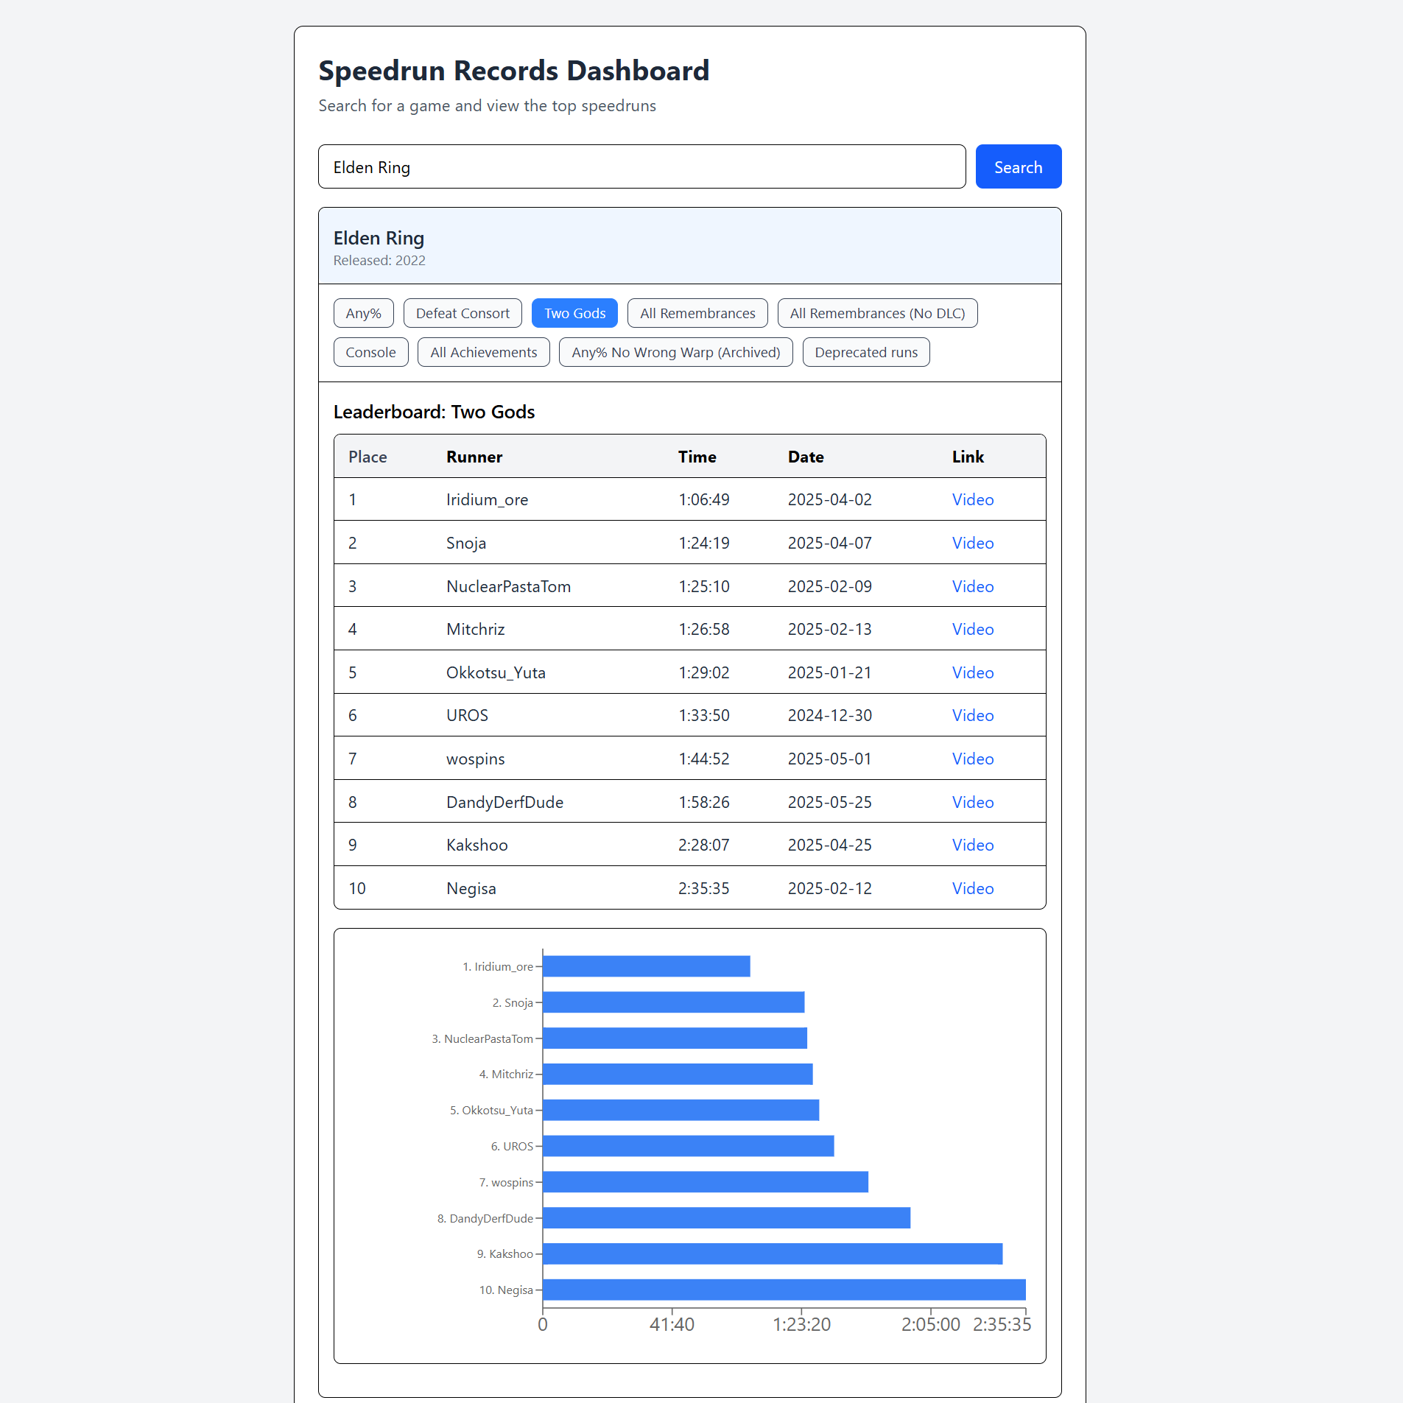The image size is (1403, 1403).
Task: Click the time 1:06:49
Action: (703, 499)
